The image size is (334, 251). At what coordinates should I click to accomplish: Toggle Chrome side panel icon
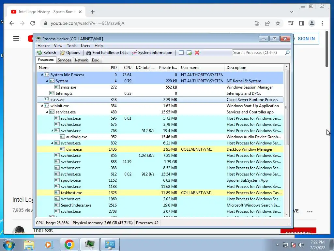point(301,23)
